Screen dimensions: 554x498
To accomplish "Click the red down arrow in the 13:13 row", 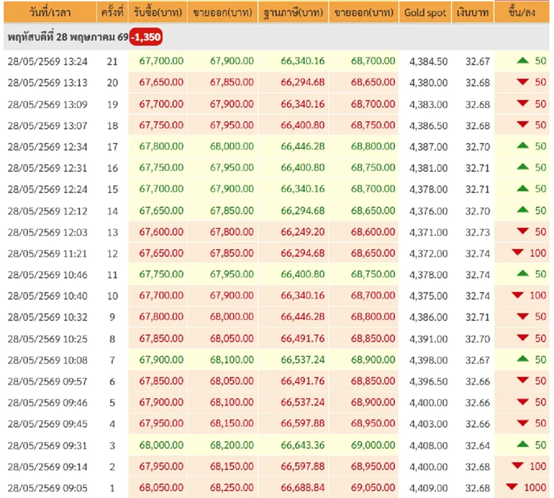I will tap(523, 82).
